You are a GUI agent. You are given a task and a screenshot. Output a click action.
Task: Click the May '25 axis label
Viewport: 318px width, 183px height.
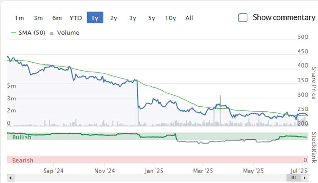click(x=253, y=171)
